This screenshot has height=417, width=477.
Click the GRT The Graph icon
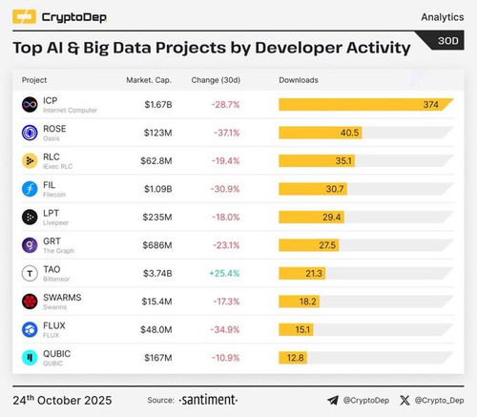[30, 245]
